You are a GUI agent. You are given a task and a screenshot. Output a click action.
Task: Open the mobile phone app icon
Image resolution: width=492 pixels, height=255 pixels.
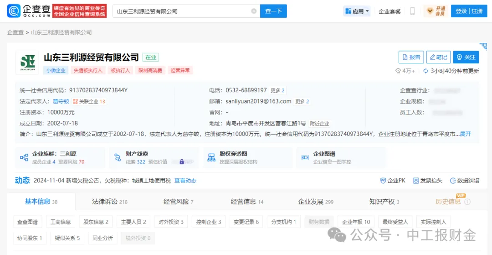pos(412,11)
